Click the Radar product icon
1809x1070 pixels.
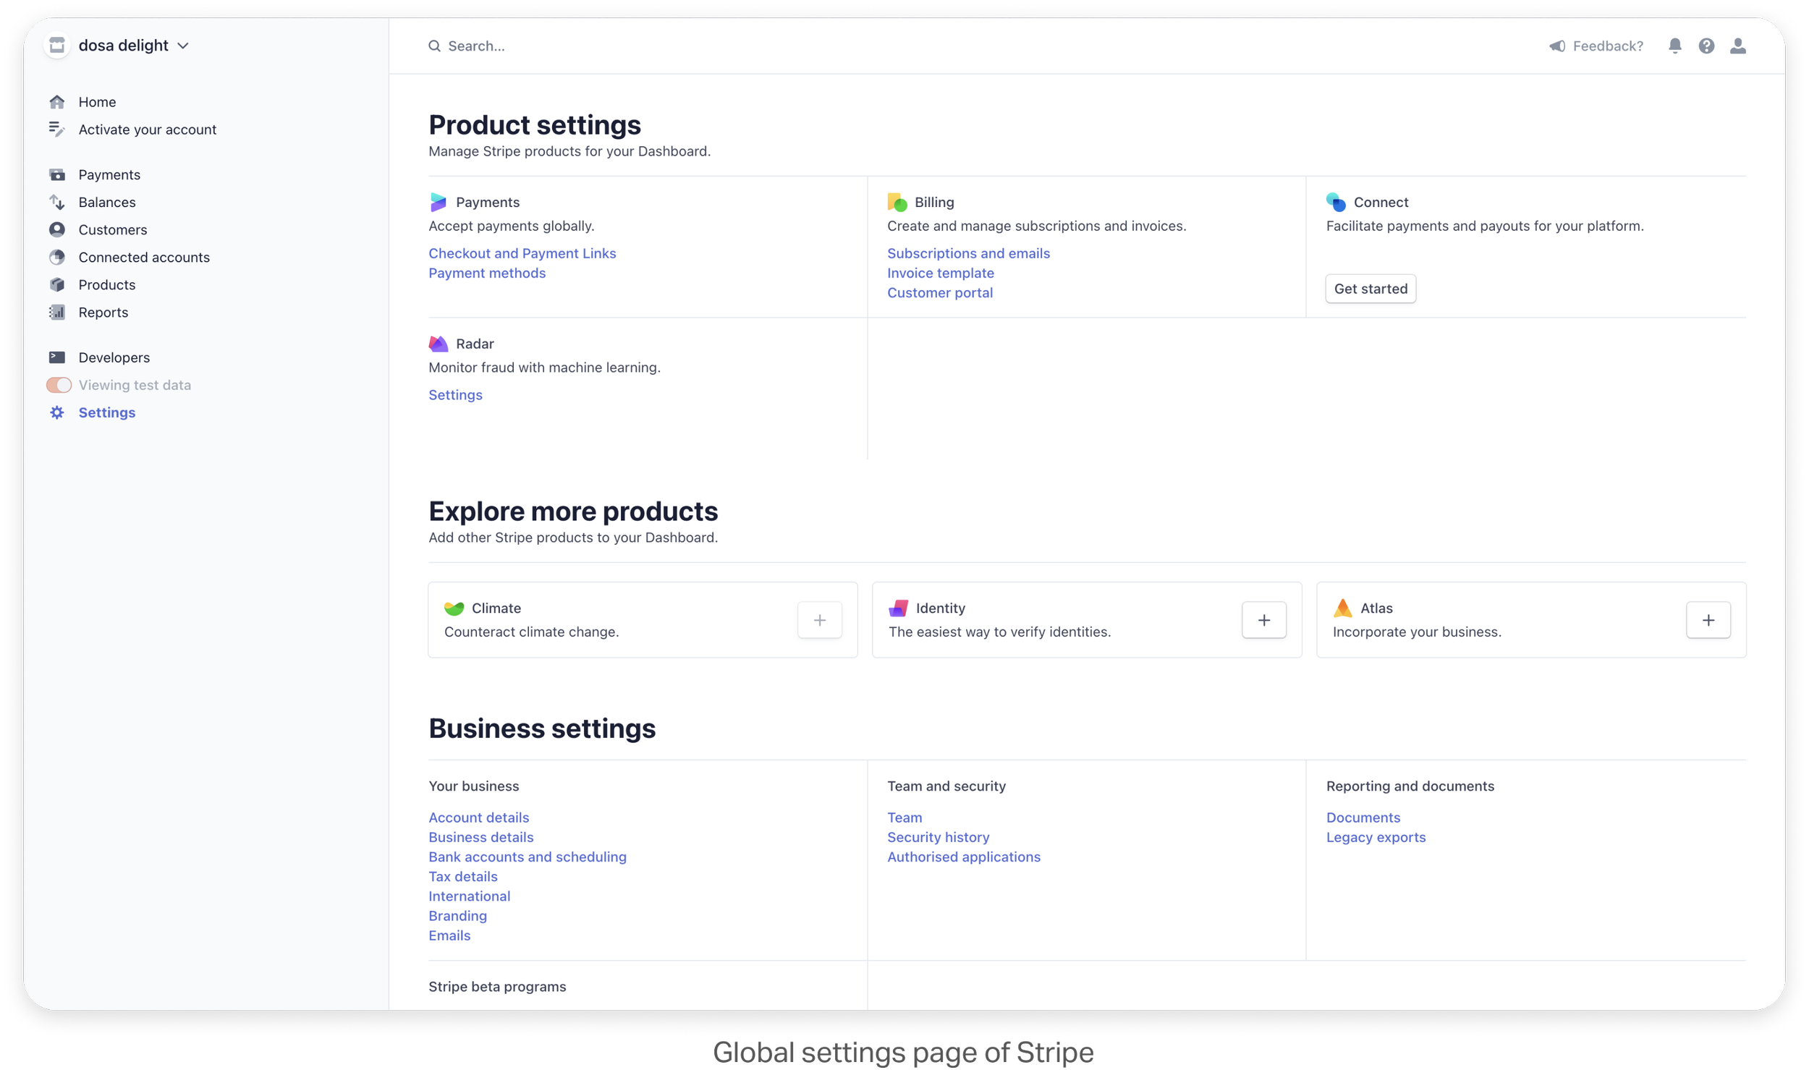click(x=439, y=344)
